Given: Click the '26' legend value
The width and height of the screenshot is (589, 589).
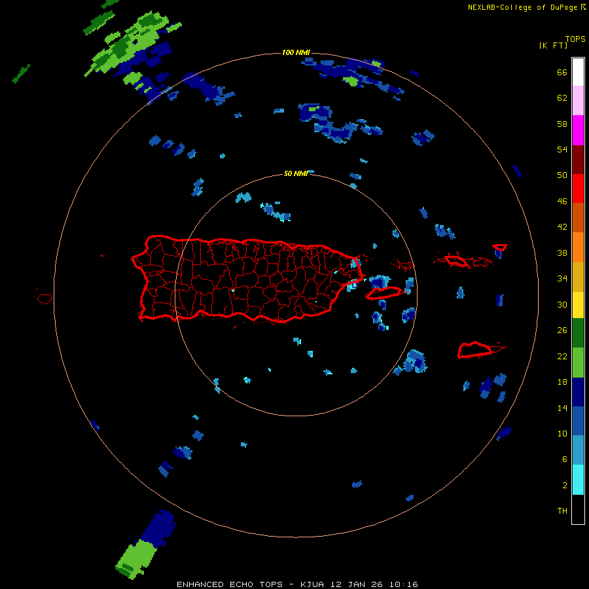Looking at the screenshot, I should pos(562,330).
